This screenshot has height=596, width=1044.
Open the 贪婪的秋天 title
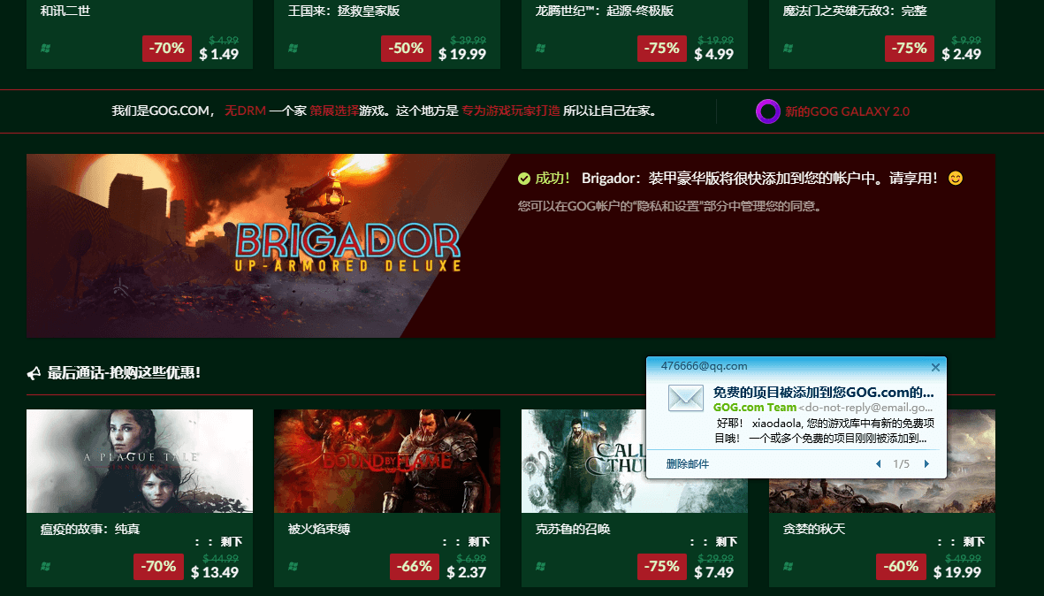(x=813, y=529)
